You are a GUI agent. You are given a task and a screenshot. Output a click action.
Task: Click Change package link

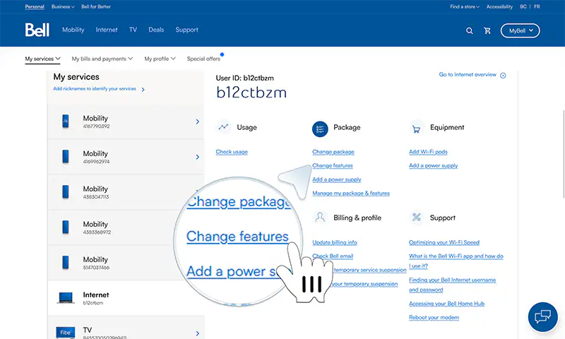pyautogui.click(x=333, y=152)
